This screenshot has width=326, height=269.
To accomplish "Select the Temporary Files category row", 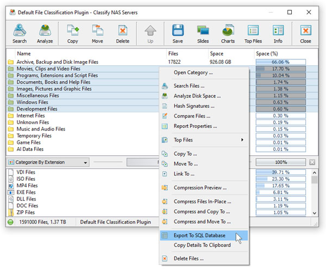I will click(x=83, y=136).
